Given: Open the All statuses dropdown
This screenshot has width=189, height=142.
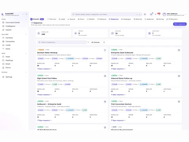Looking at the screenshot, I should coord(98,42).
